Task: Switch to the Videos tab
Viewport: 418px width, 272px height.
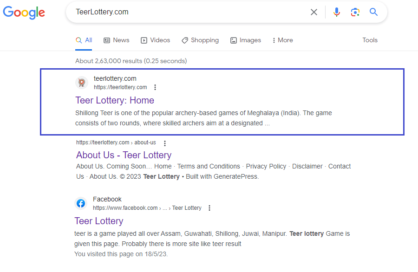Action: point(156,40)
